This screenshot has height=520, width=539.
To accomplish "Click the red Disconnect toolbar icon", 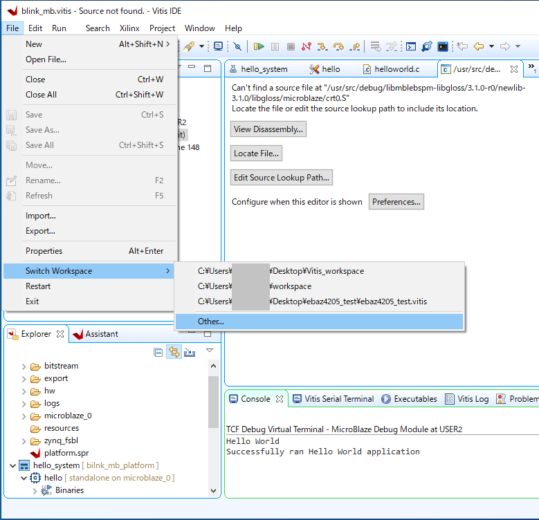I will pos(307,46).
